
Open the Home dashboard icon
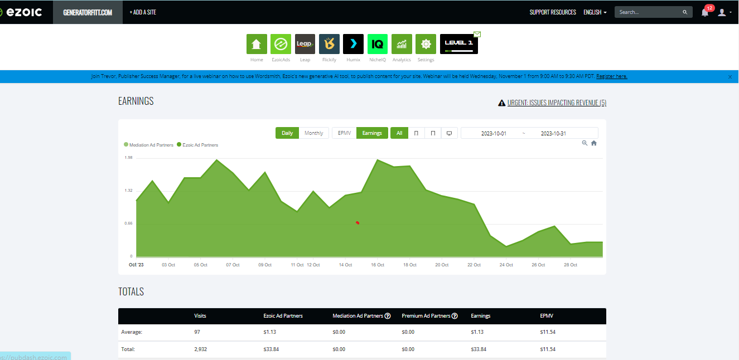coord(257,44)
